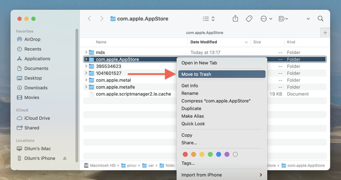Apply the blue tag color
This screenshot has height=180, width=341.
219,154
